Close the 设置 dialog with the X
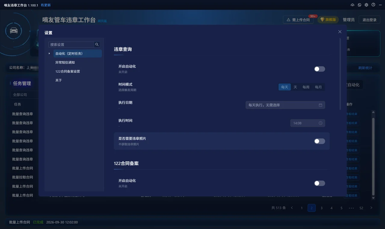Viewport: 385px width, 229px height. click(340, 32)
